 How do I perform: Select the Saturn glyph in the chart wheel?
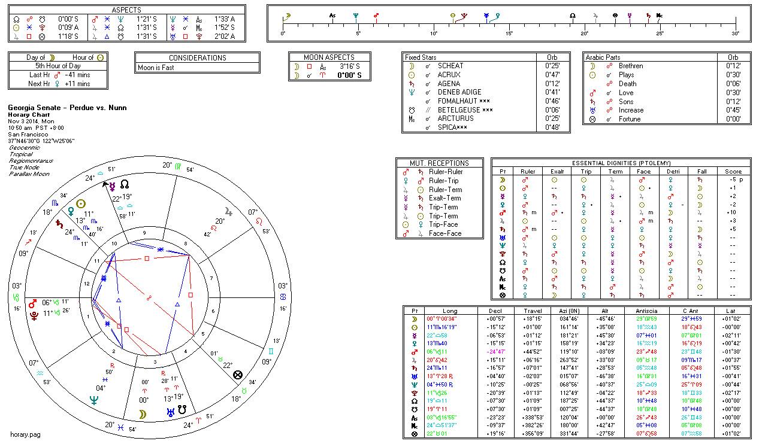[x=59, y=224]
